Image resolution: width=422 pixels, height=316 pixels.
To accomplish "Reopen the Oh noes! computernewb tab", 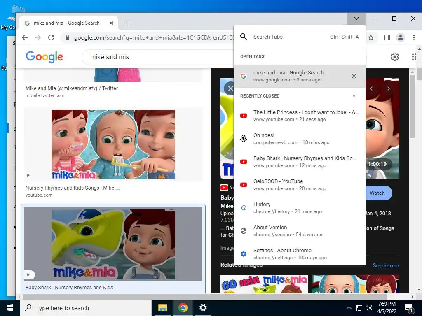I will click(299, 139).
